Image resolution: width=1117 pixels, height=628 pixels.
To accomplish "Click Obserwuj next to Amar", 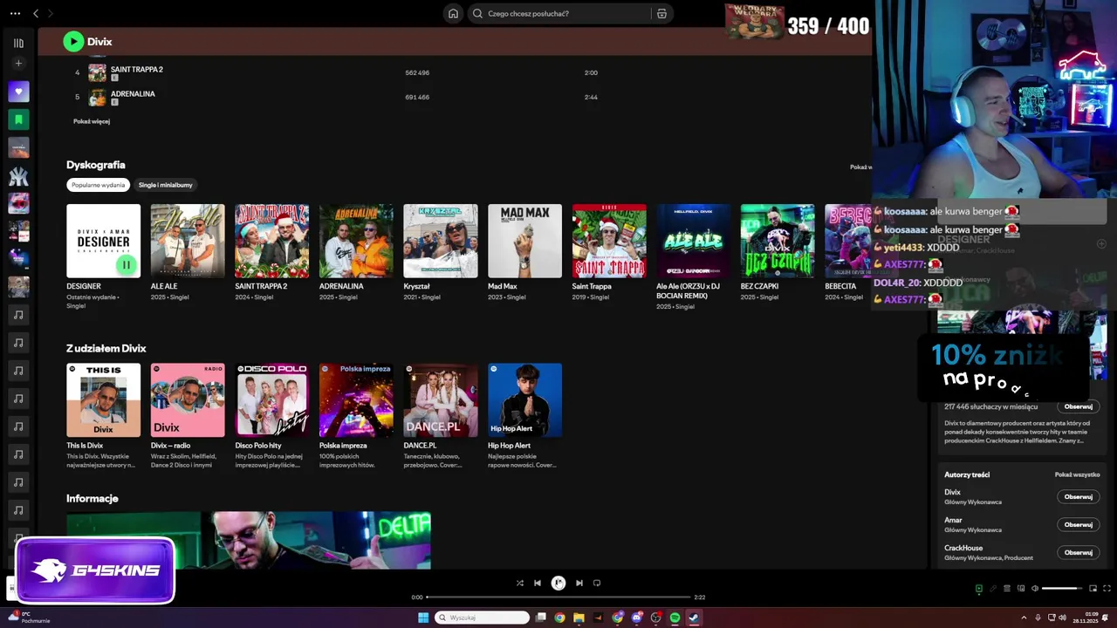I will pos(1078,524).
